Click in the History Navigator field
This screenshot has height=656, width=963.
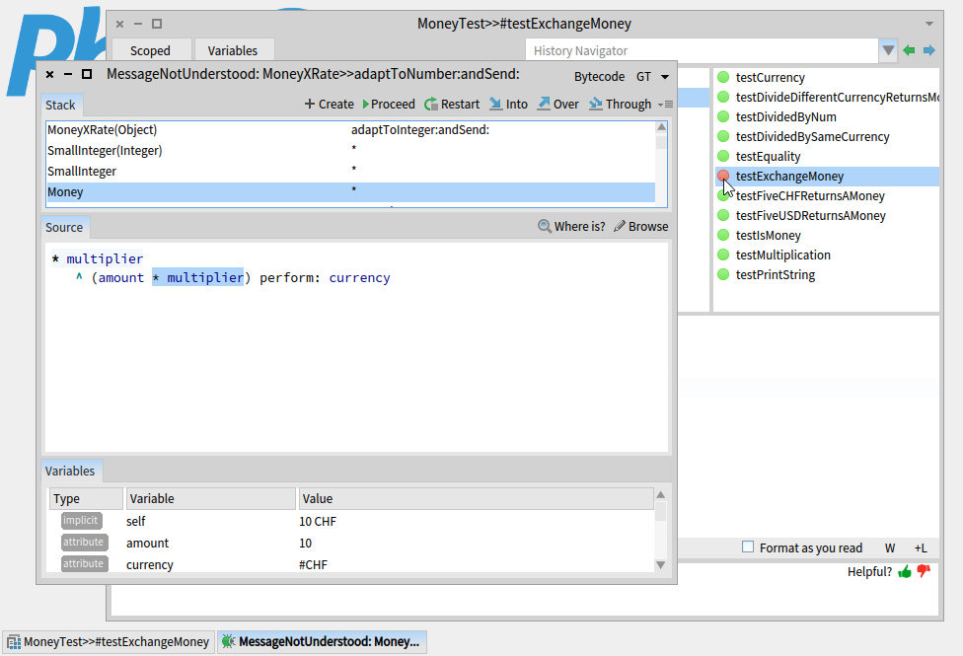(x=702, y=50)
